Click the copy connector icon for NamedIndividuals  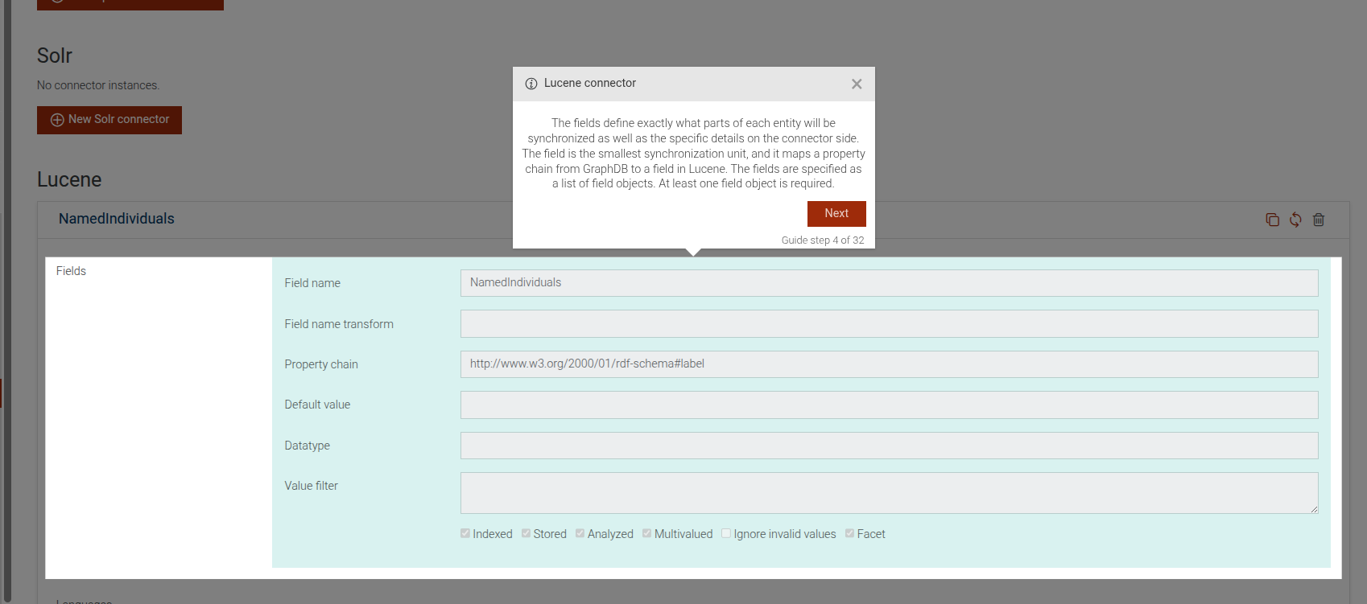[1272, 220]
